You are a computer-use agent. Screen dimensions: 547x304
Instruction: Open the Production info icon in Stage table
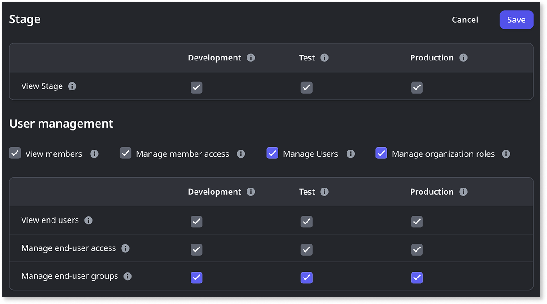pyautogui.click(x=464, y=57)
